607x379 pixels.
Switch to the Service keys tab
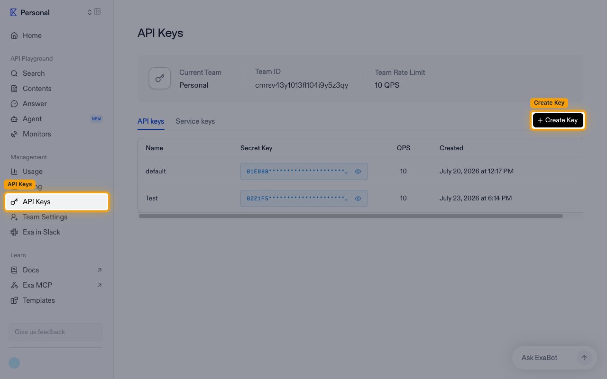[195, 121]
